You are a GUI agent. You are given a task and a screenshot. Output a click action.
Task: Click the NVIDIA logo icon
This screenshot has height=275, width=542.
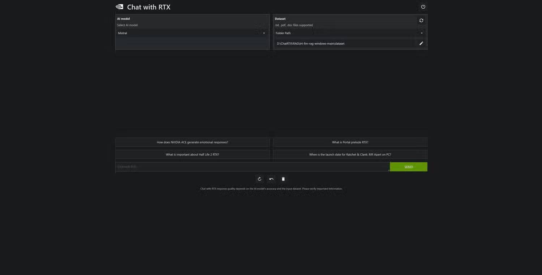pos(119,7)
